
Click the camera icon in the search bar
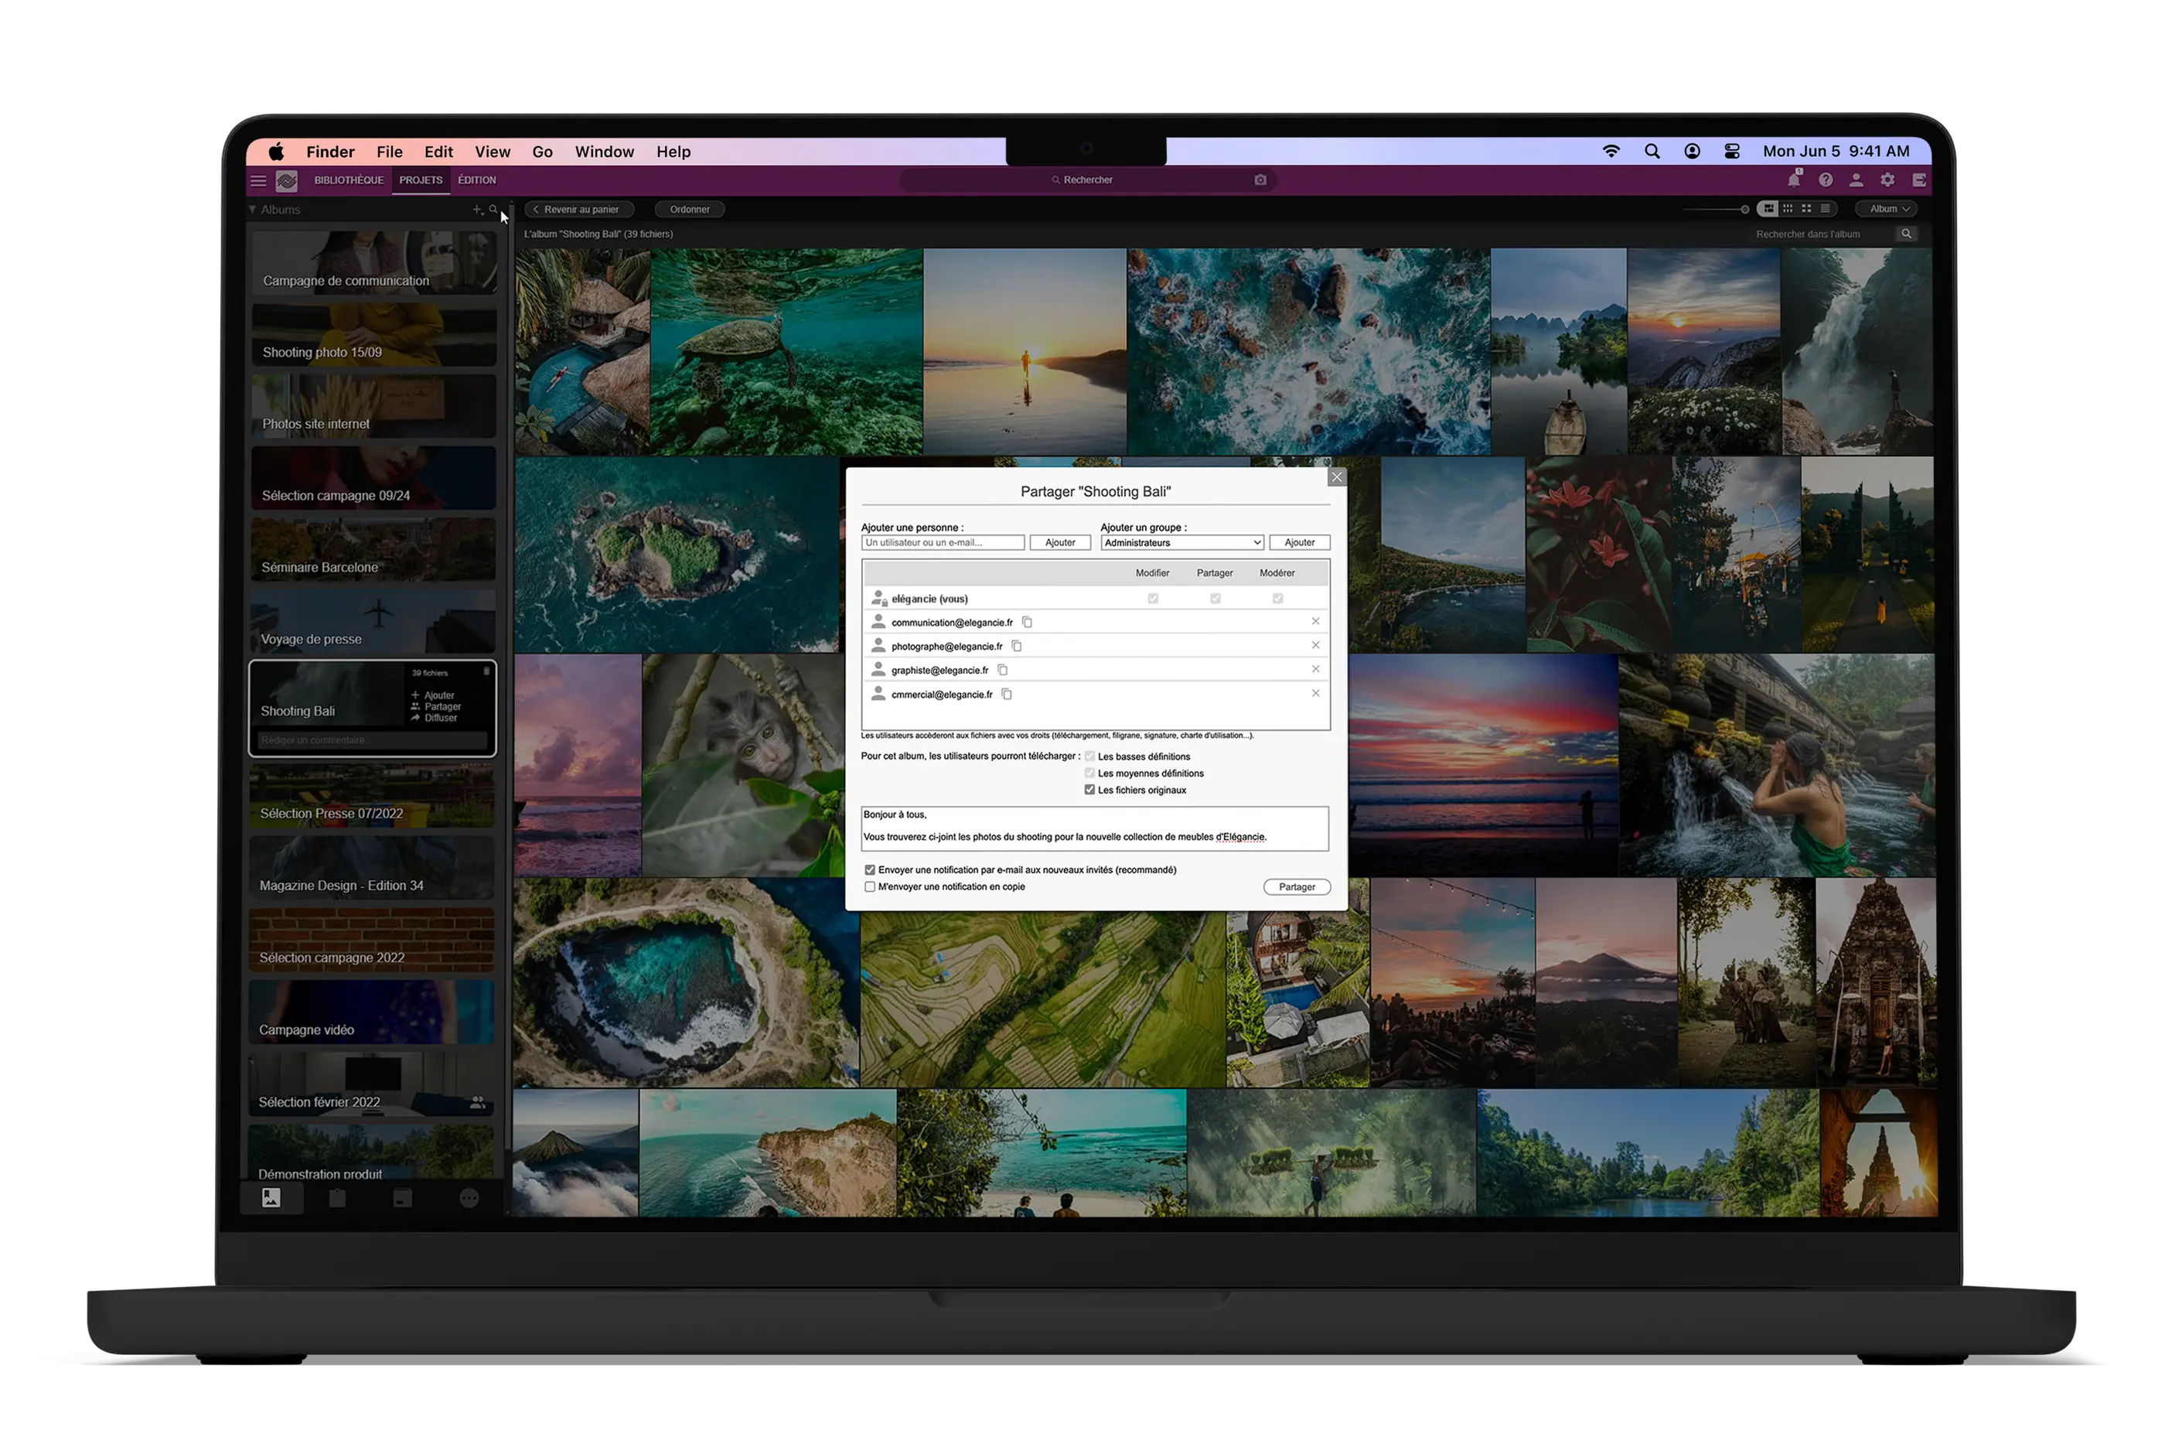(1260, 179)
